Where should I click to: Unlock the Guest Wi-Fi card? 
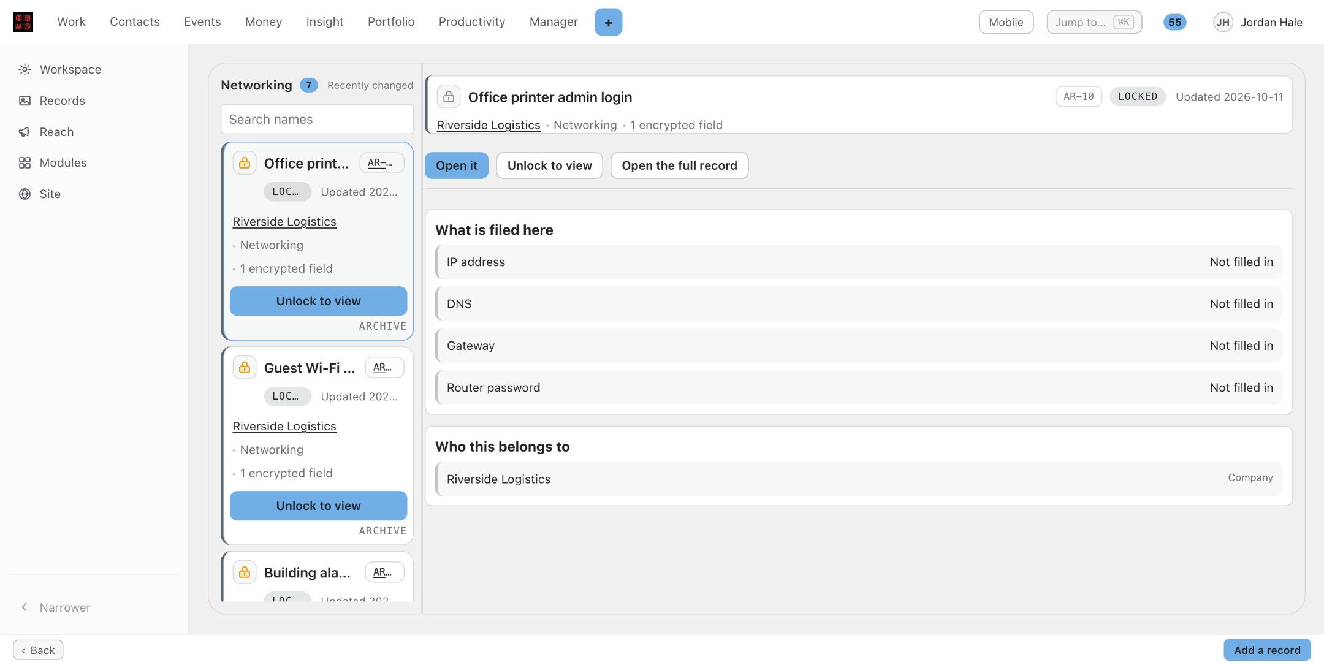pyautogui.click(x=318, y=506)
